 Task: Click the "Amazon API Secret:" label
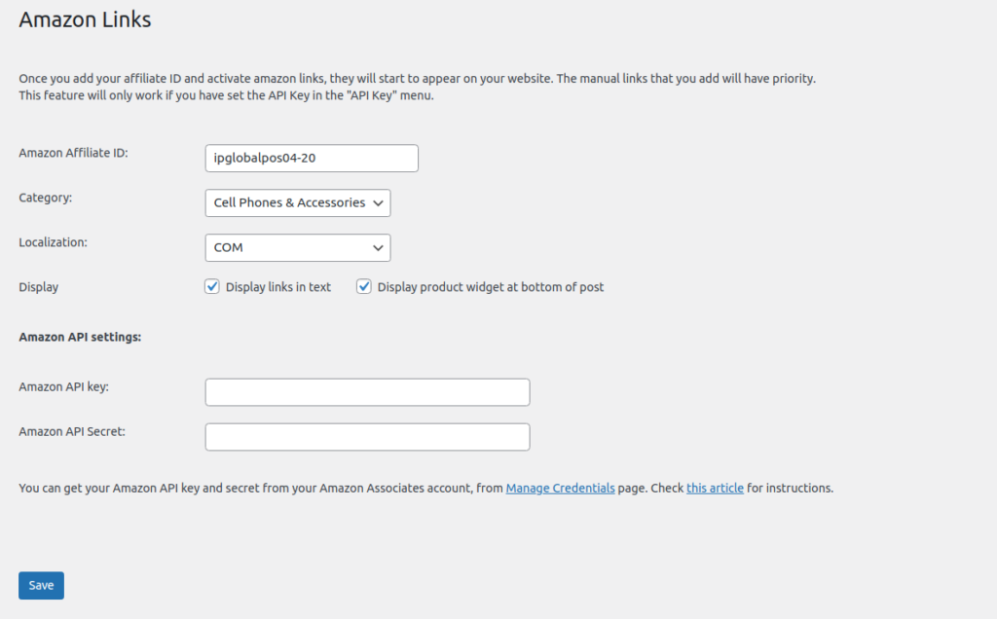click(71, 431)
